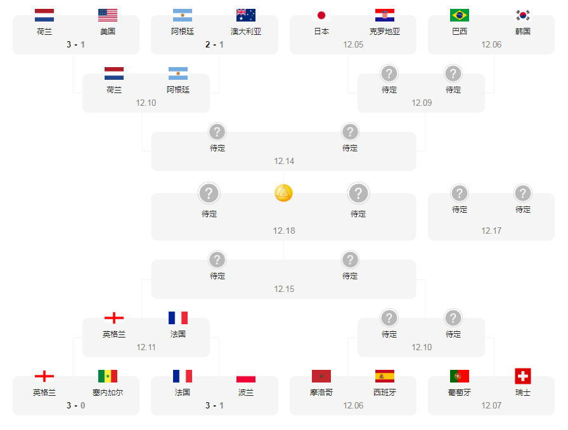Screen dimensions: 568x430
Task: Click the United States flag icon
Action: coord(108,16)
